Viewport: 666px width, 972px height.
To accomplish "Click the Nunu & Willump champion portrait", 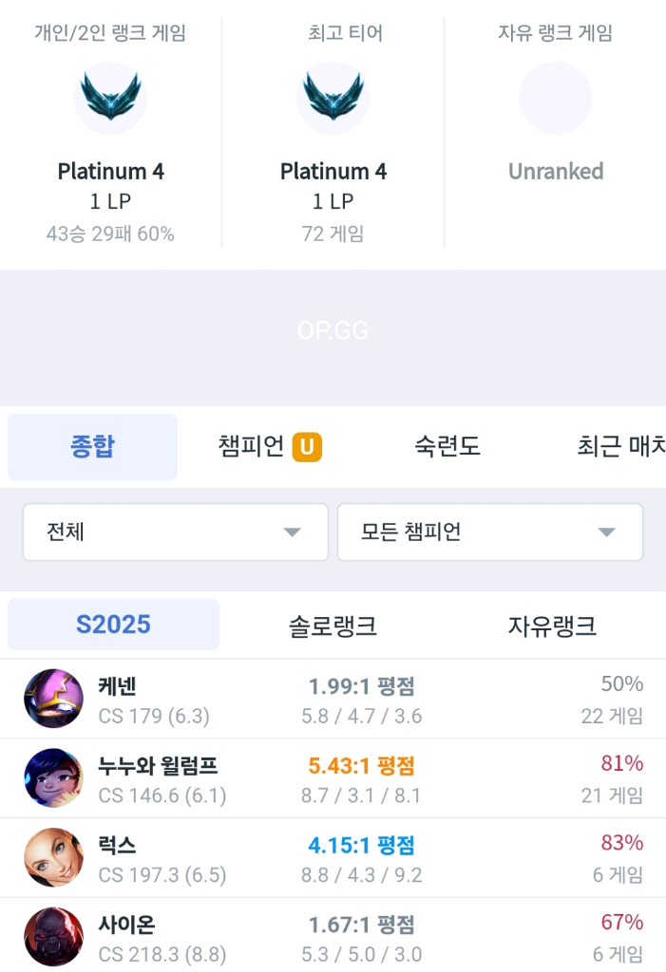I will (53, 778).
